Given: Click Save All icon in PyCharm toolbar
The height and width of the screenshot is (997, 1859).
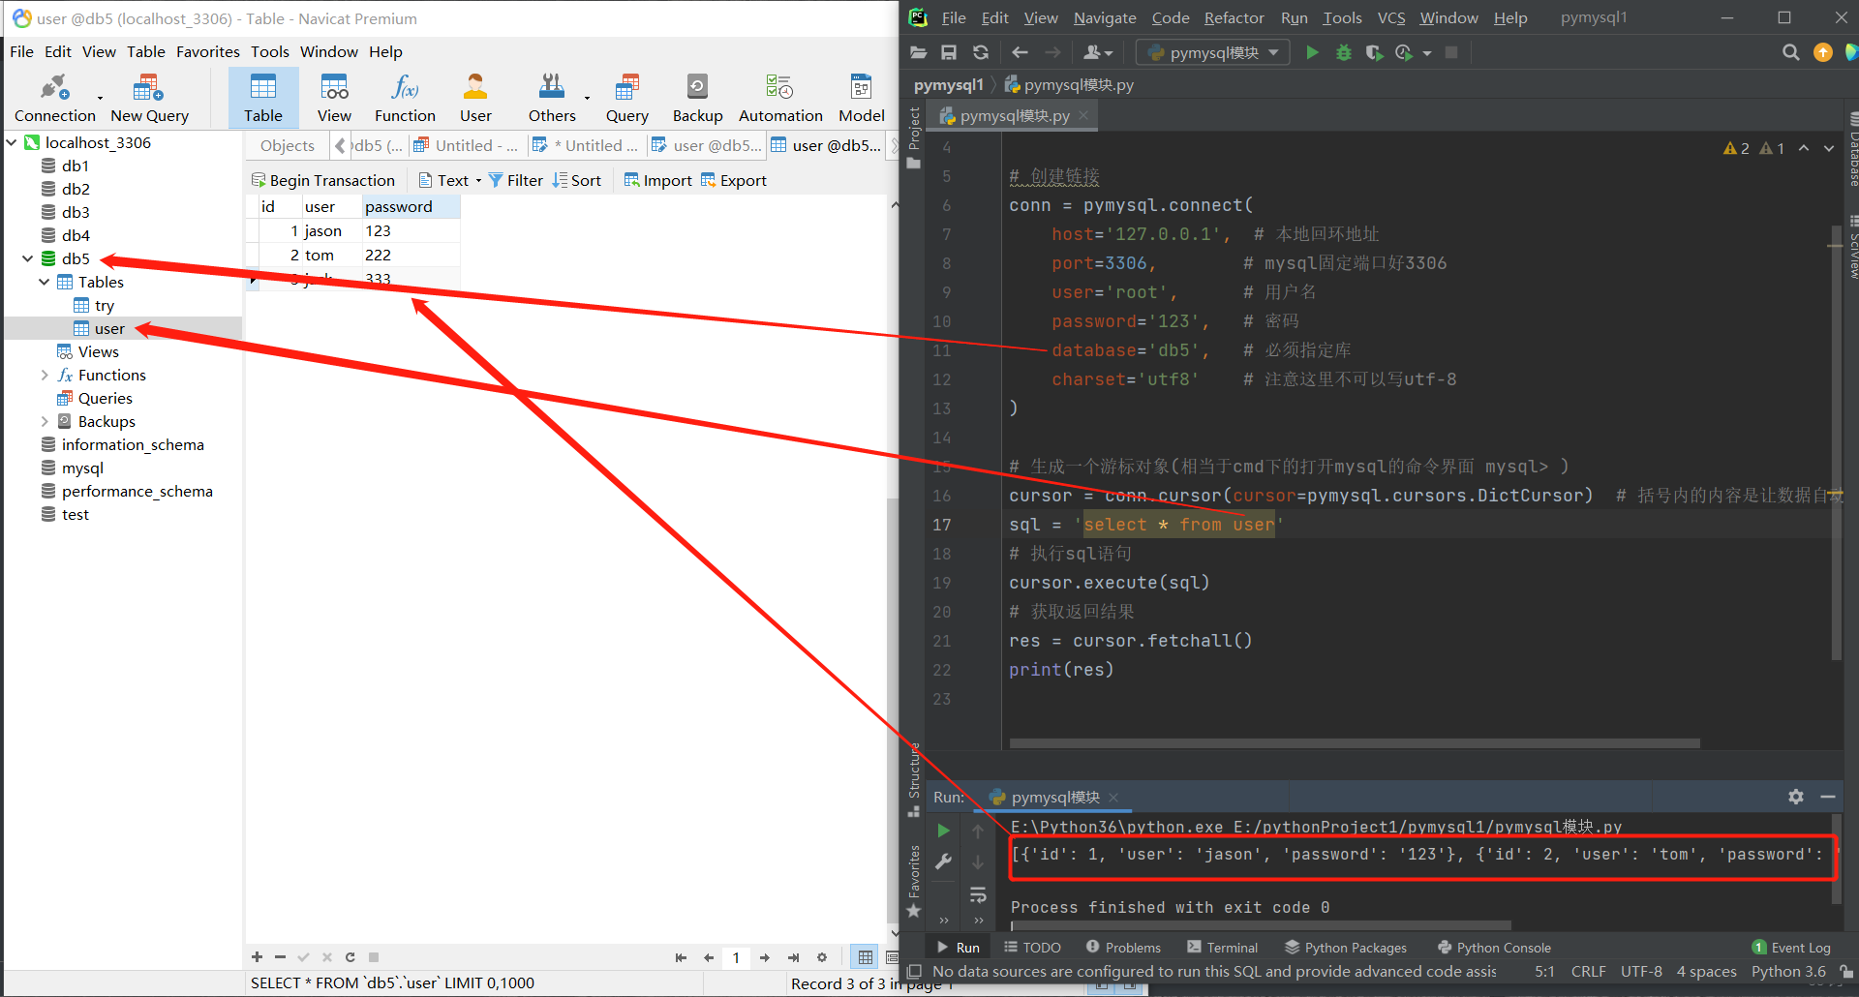Looking at the screenshot, I should [x=949, y=52].
